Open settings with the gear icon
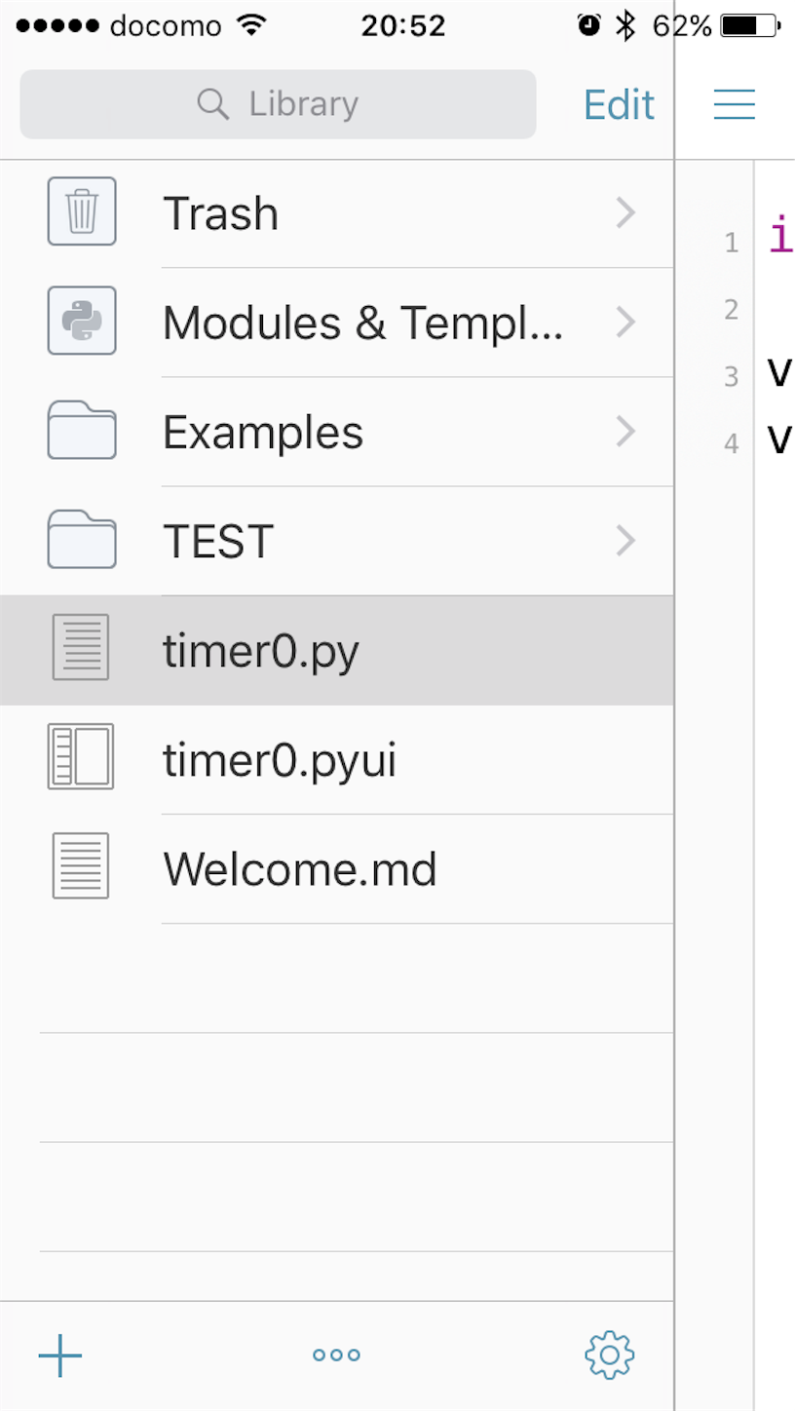The width and height of the screenshot is (795, 1411). [610, 1355]
